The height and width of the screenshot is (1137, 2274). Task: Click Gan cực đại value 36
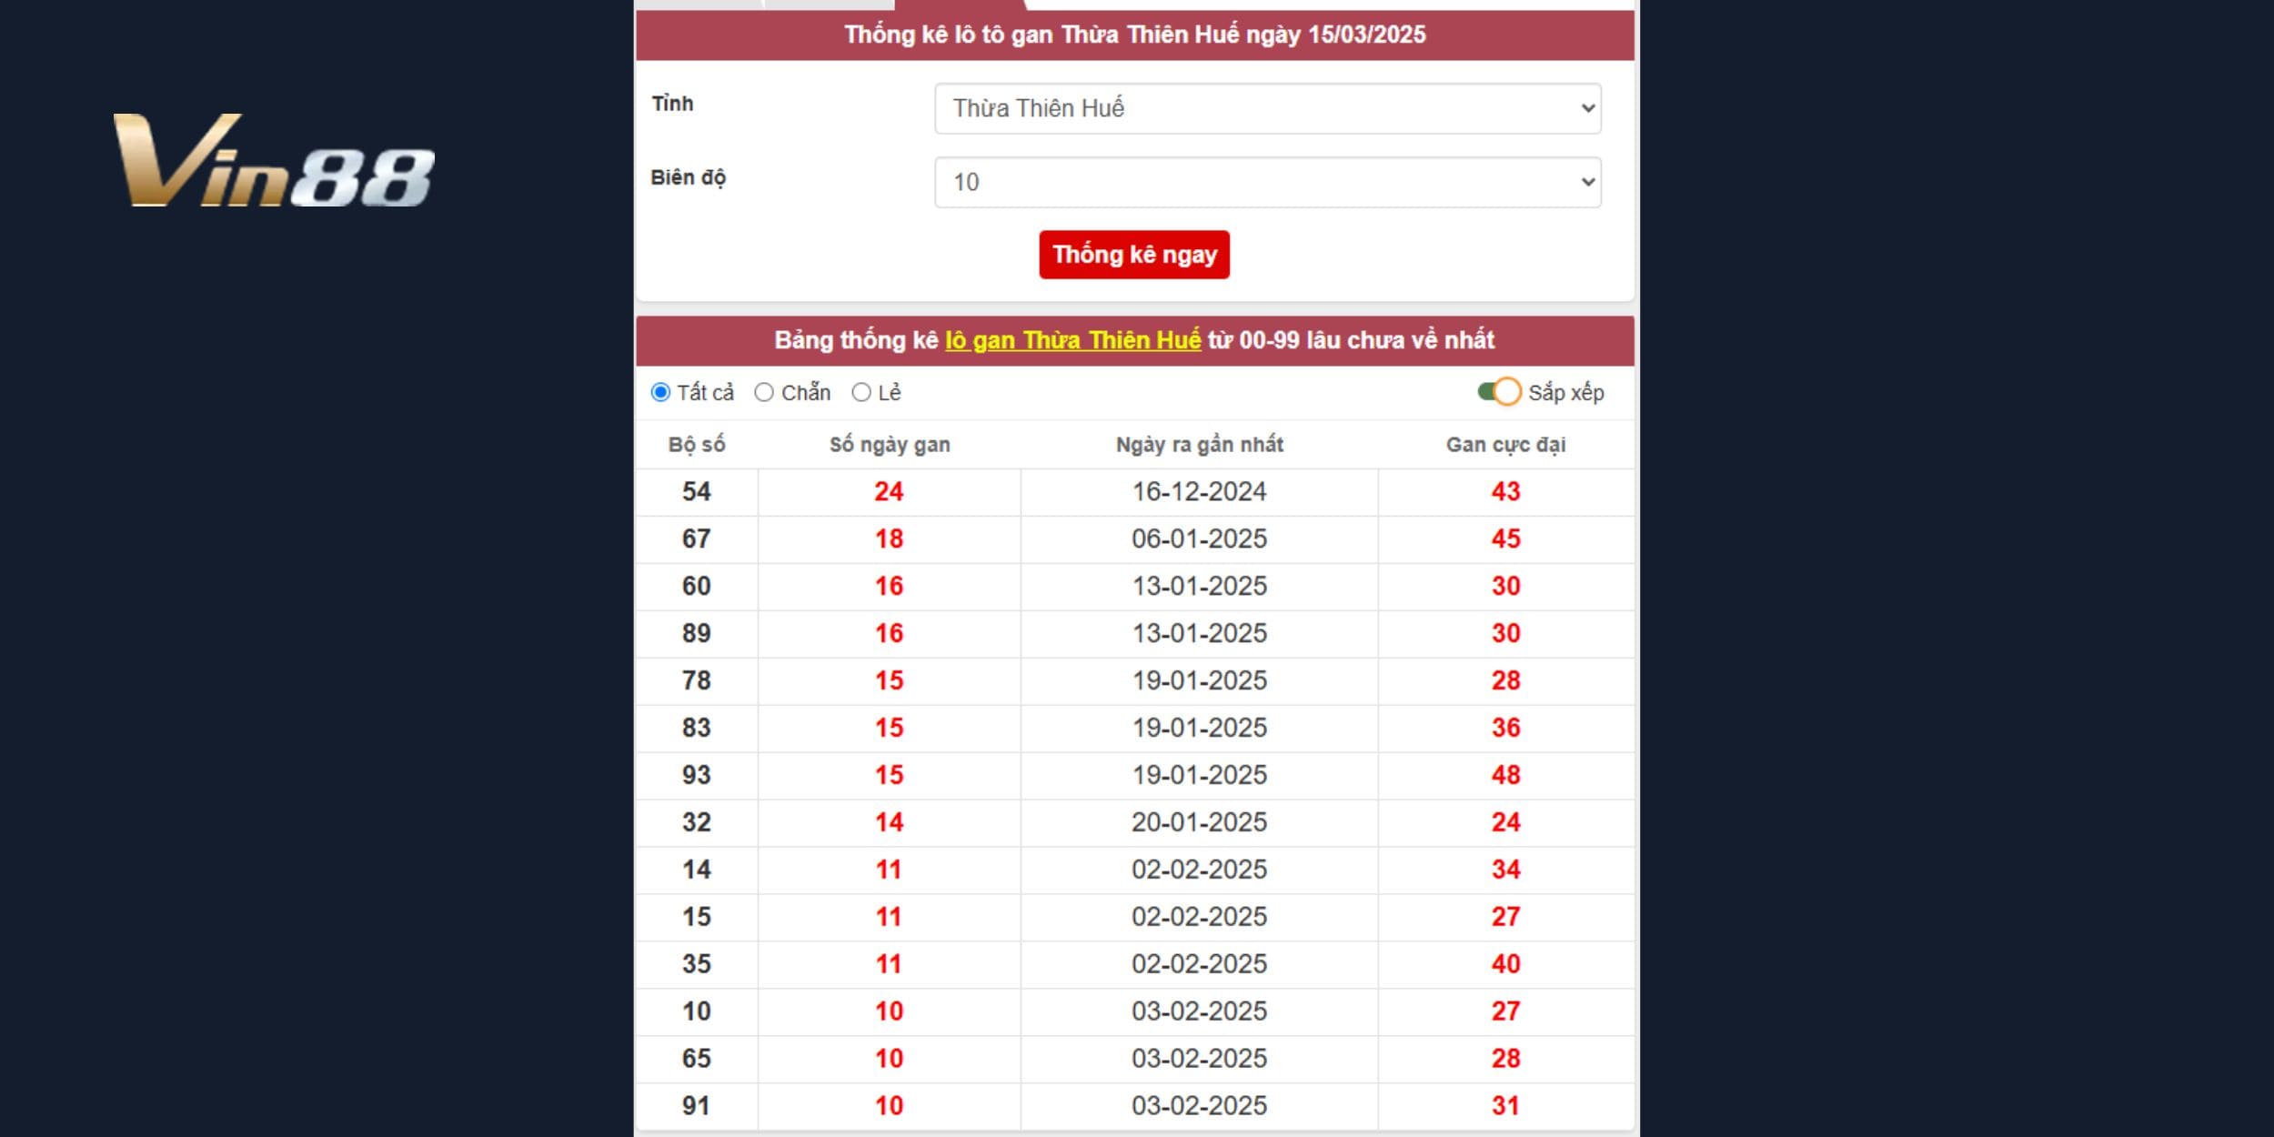[1506, 729]
